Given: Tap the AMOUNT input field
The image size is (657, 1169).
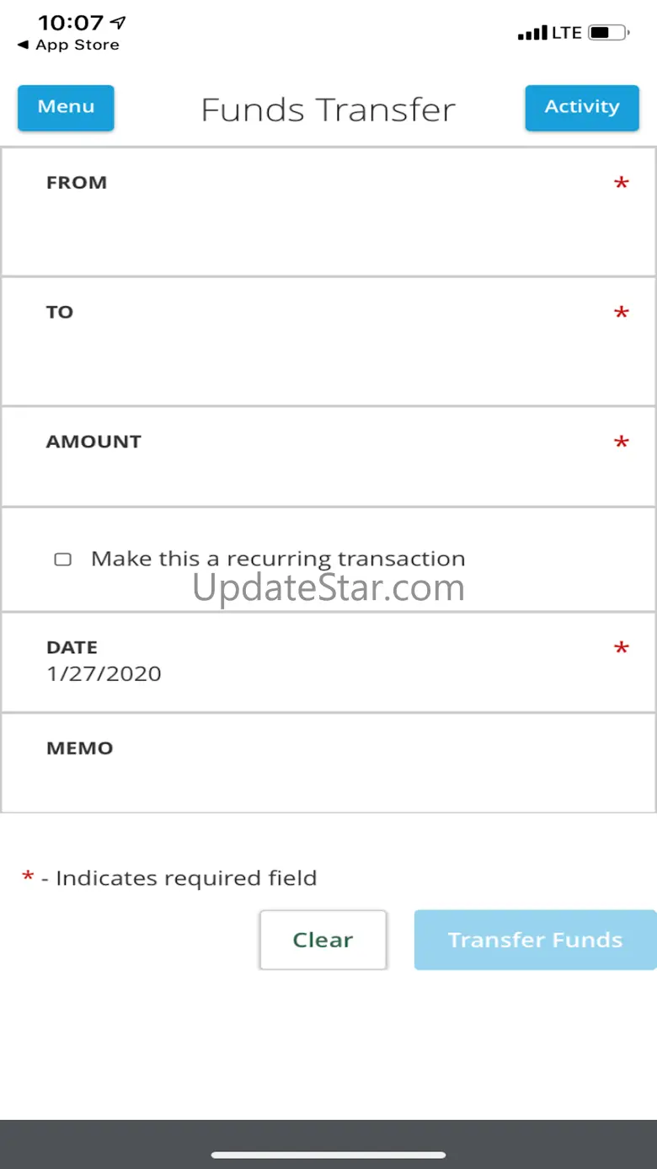Looking at the screenshot, I should tap(328, 459).
